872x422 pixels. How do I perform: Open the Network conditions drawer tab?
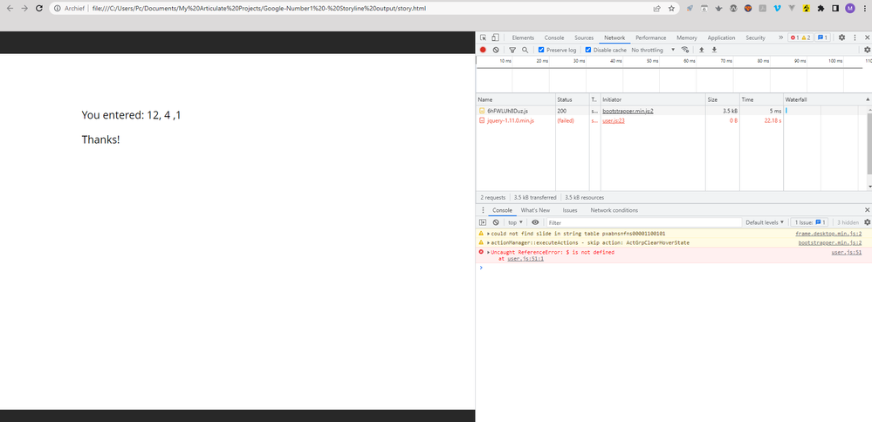(614, 210)
